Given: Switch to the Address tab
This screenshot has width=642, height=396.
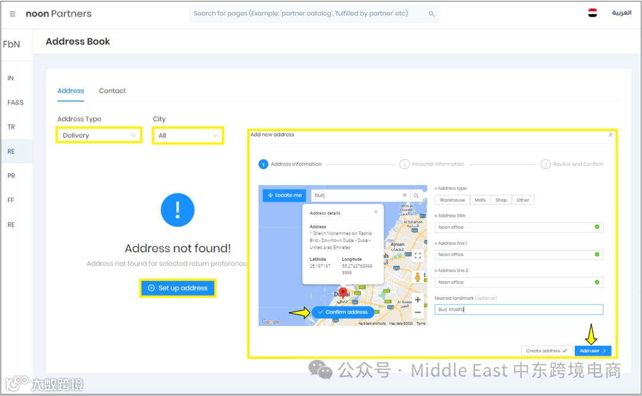Looking at the screenshot, I should 70,91.
